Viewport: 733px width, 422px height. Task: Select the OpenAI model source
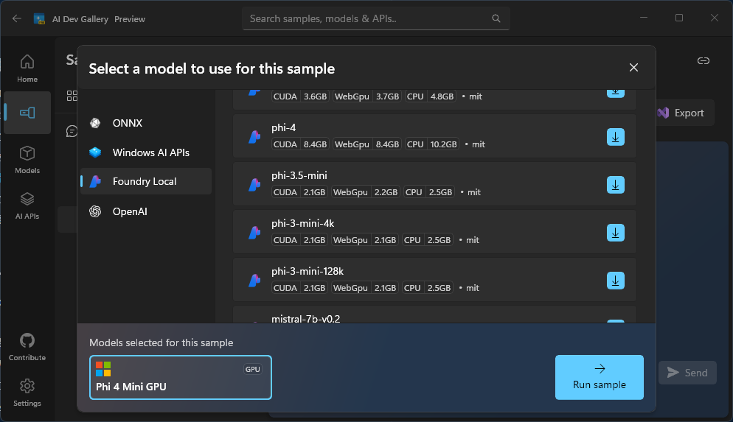coord(146,211)
